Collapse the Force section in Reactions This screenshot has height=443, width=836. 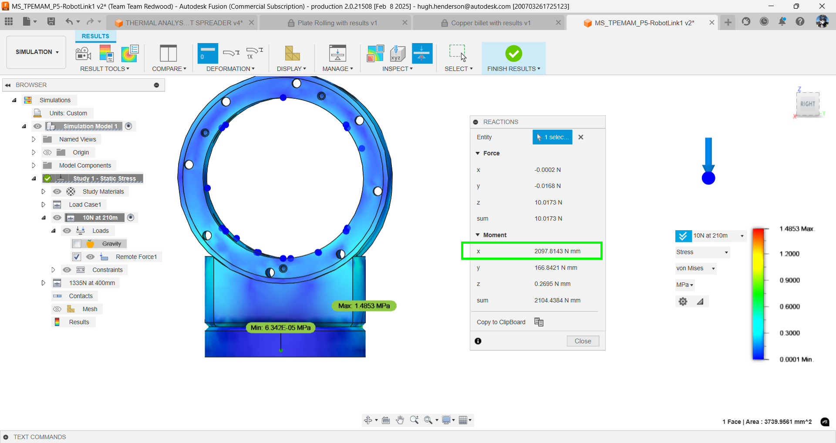tap(478, 153)
